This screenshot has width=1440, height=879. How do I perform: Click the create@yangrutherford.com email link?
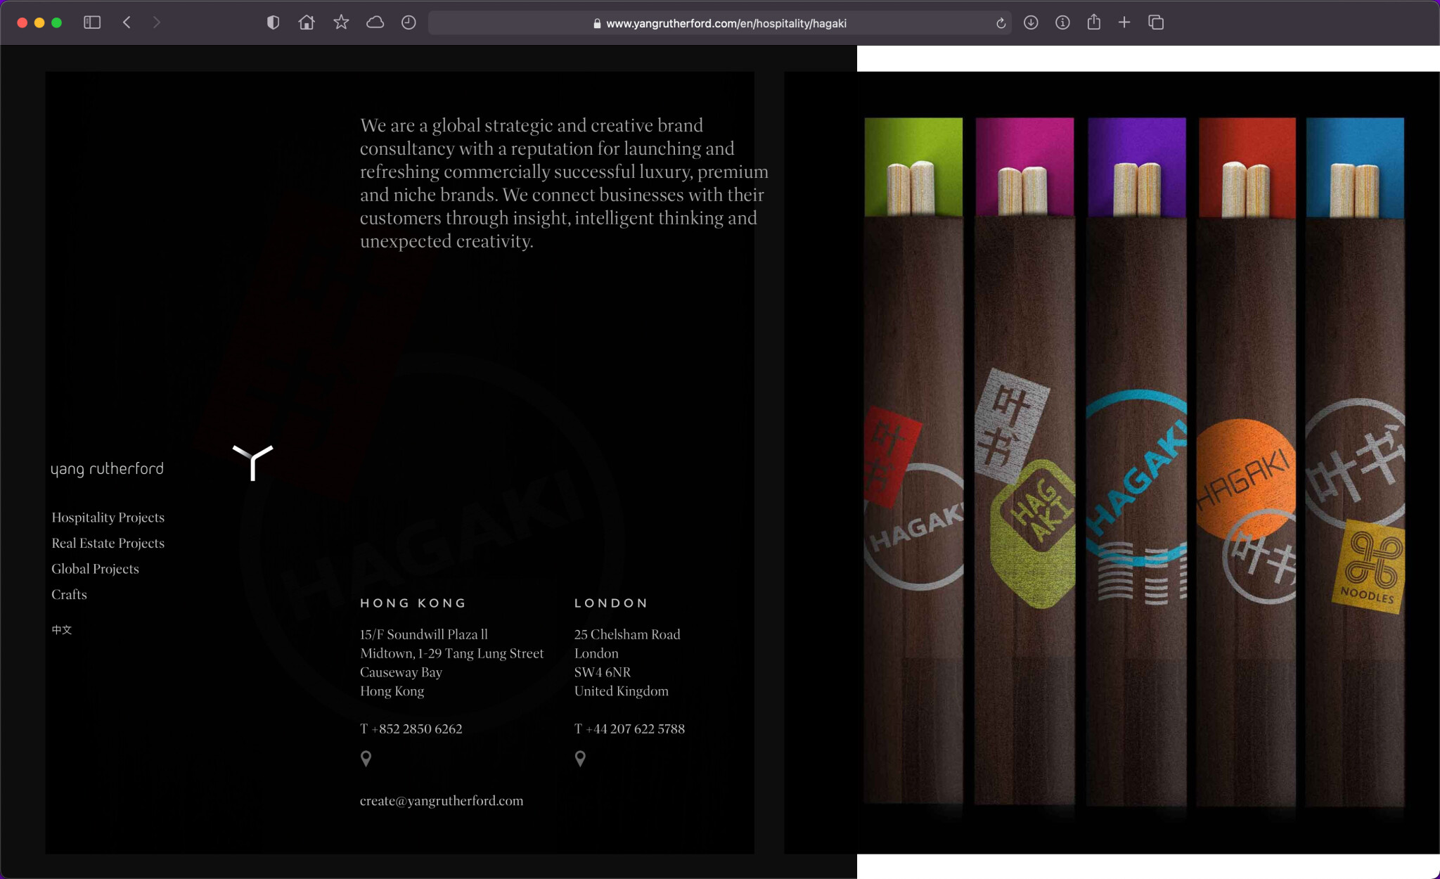coord(442,801)
